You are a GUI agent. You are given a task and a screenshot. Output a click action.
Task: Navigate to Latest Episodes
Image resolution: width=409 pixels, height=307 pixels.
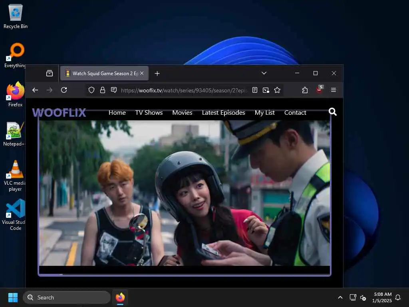[x=224, y=112]
